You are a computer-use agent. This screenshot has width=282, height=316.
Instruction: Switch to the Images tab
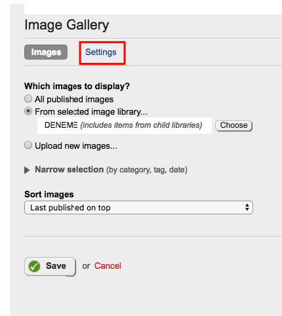coord(46,52)
